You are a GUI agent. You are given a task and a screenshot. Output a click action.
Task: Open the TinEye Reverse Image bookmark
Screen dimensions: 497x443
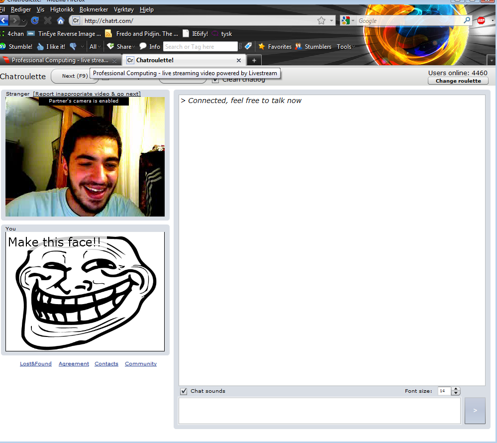[x=64, y=34]
